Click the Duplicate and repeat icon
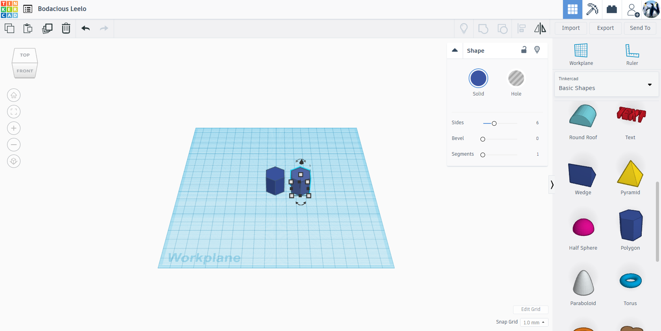Screen dimensions: 661x331 [47, 28]
